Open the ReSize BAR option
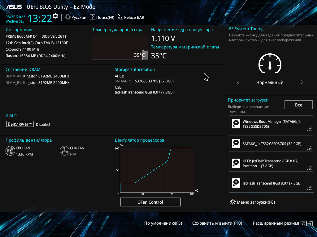Viewport: 317px width, 237px height. [x=131, y=17]
